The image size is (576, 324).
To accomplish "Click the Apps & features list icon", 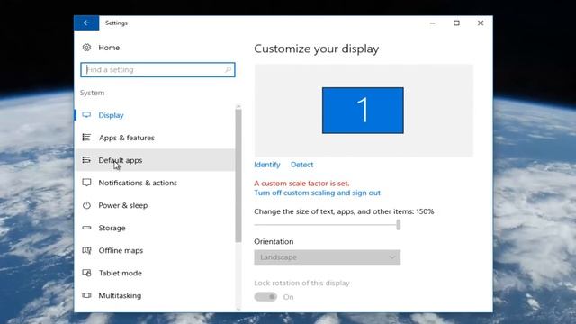I will coord(86,138).
